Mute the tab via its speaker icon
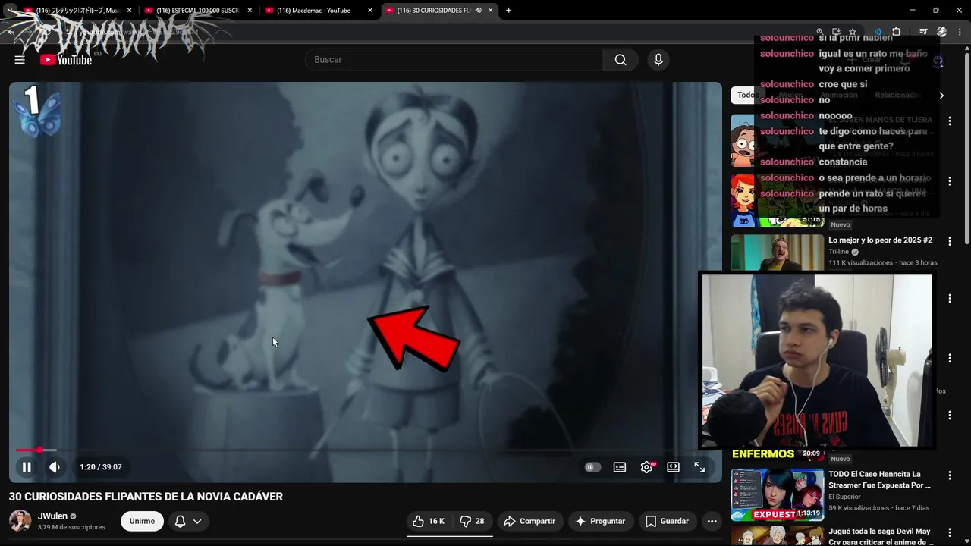Viewport: 971px width, 546px height. (x=478, y=11)
